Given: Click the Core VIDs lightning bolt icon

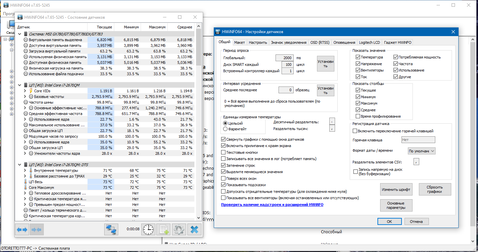Looking at the screenshot, I should [x=31, y=91].
